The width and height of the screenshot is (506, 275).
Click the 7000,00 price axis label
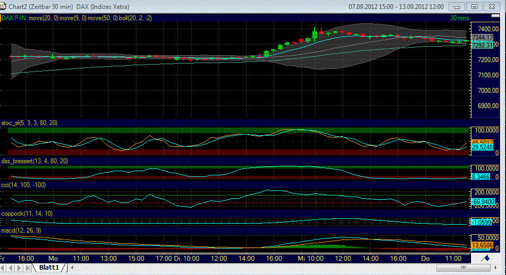(488, 90)
